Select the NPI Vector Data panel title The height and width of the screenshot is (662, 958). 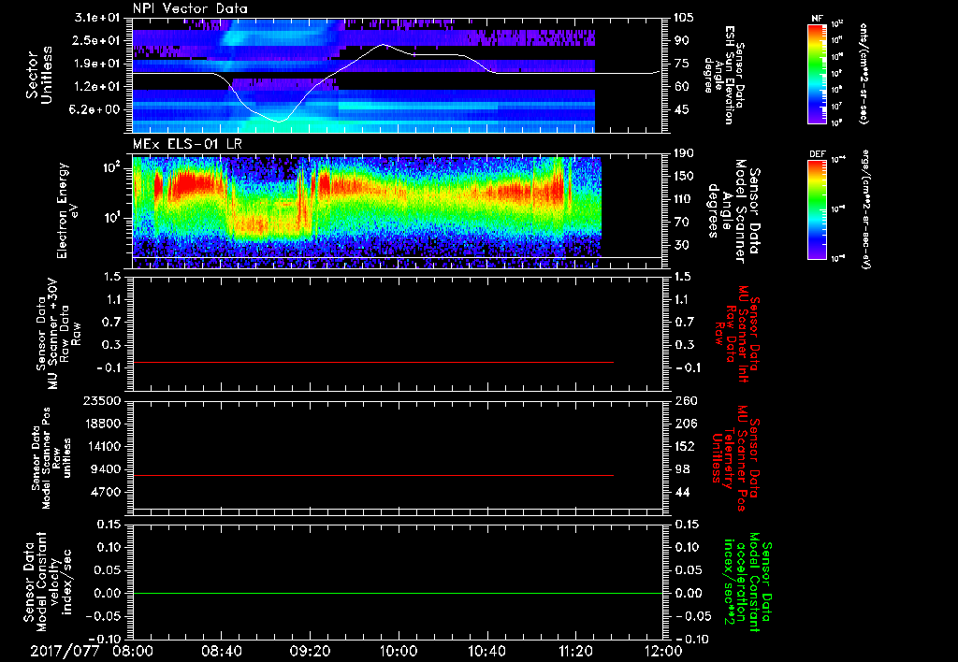pyautogui.click(x=190, y=8)
